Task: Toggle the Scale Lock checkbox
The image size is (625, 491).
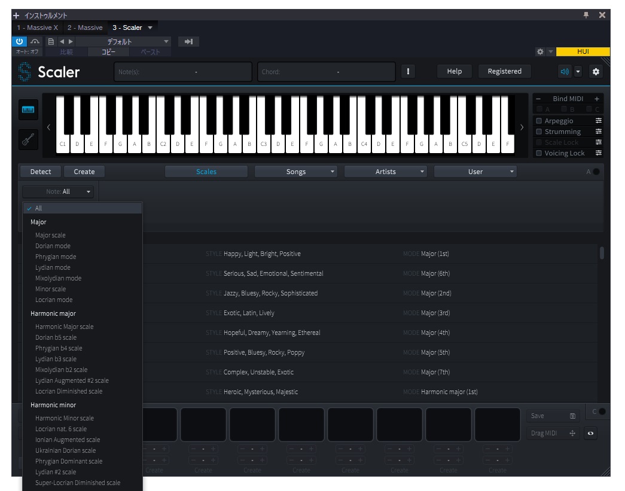Action: click(539, 142)
